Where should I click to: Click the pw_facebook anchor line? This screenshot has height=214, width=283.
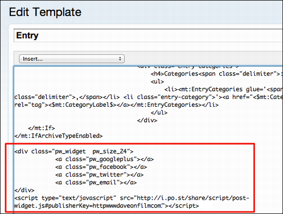coord(101,167)
